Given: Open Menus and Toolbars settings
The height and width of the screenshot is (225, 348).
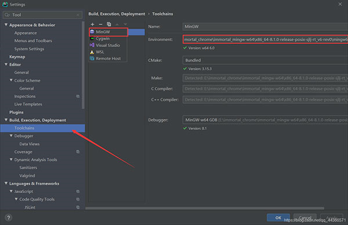Looking at the screenshot, I should pos(33,41).
